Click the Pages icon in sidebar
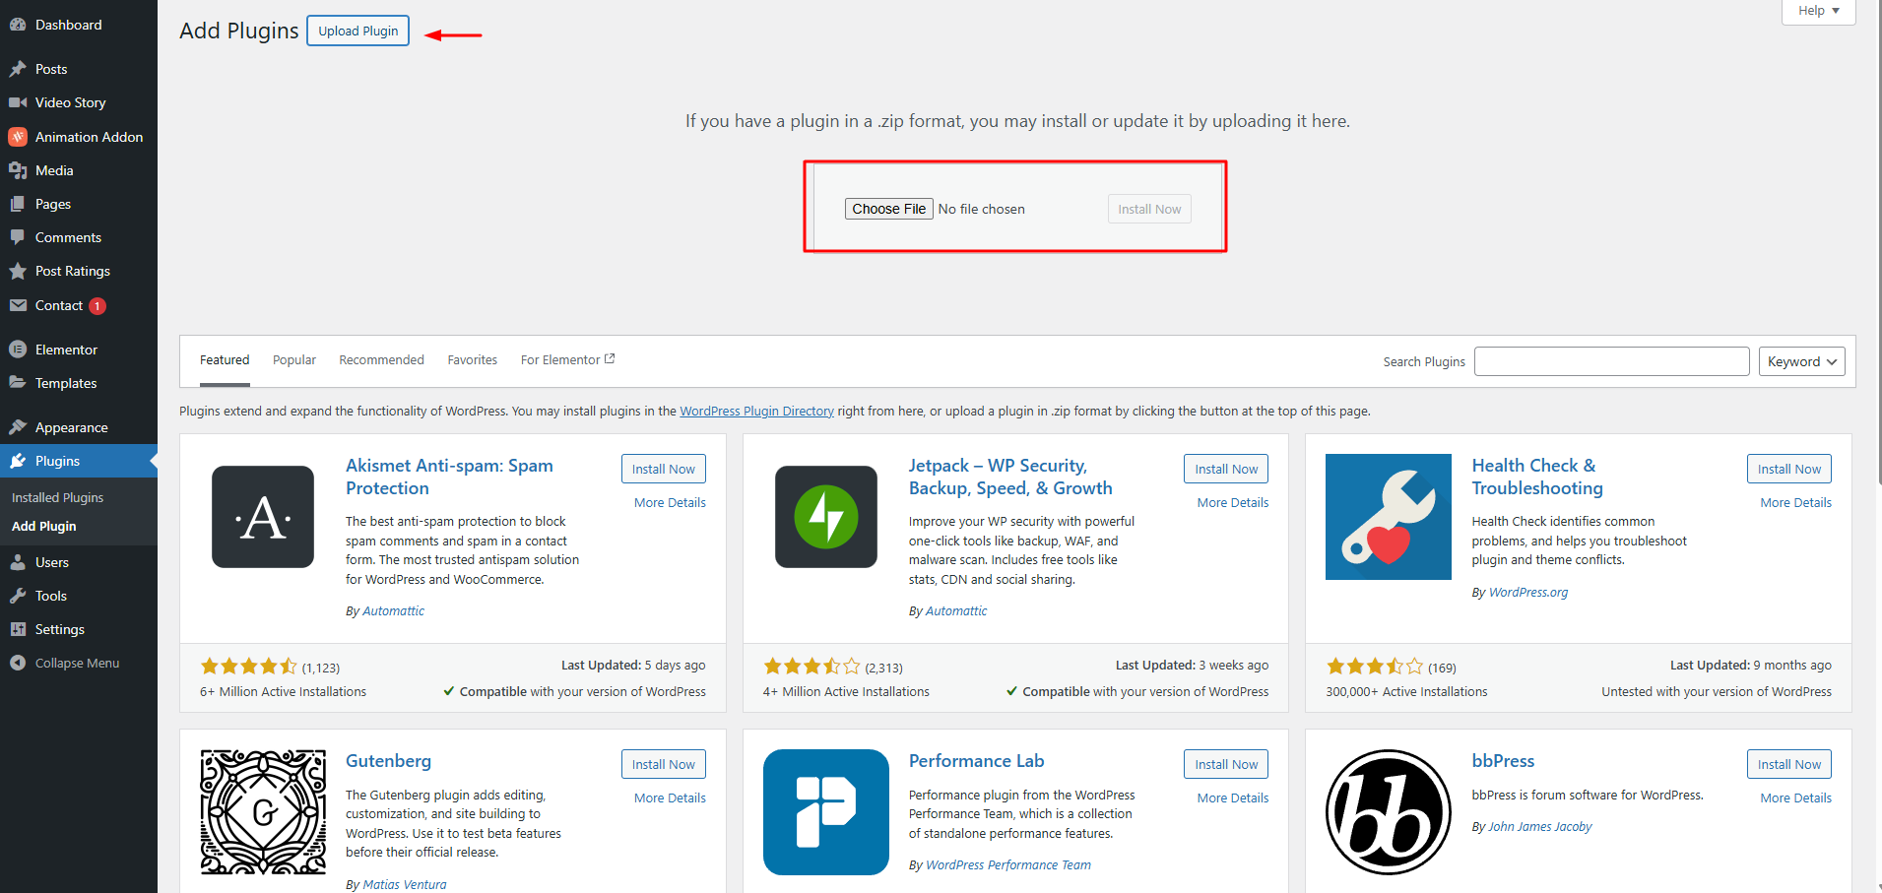This screenshot has width=1882, height=893. tap(18, 204)
